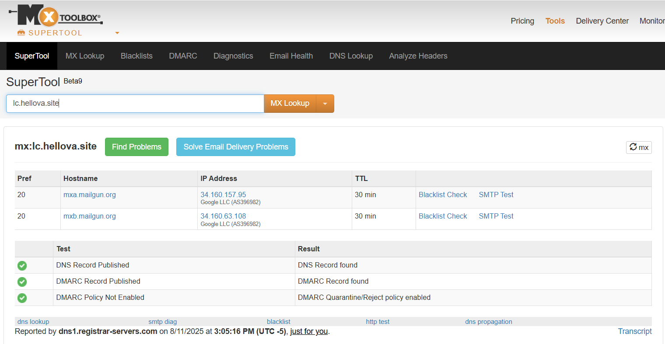
Task: Switch to the DMARC tab
Action: click(x=183, y=56)
